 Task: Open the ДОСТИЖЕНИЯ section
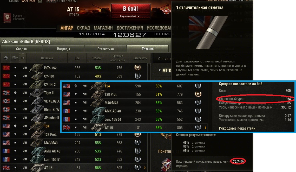[130, 28]
